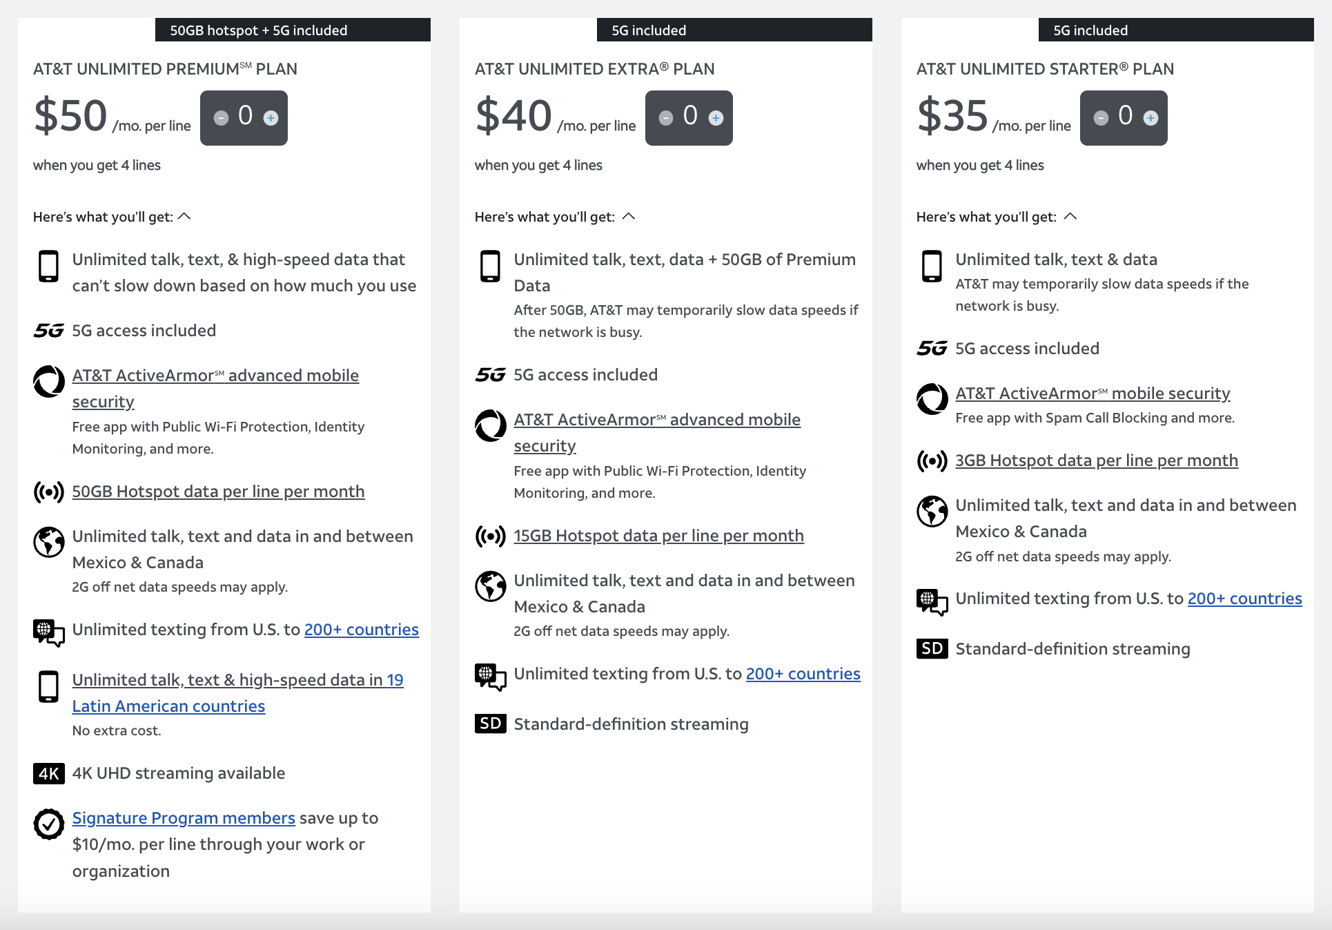Viewport: 1332px width, 930px height.
Task: Remove a line from Unlimited Extra plan
Action: pos(666,118)
